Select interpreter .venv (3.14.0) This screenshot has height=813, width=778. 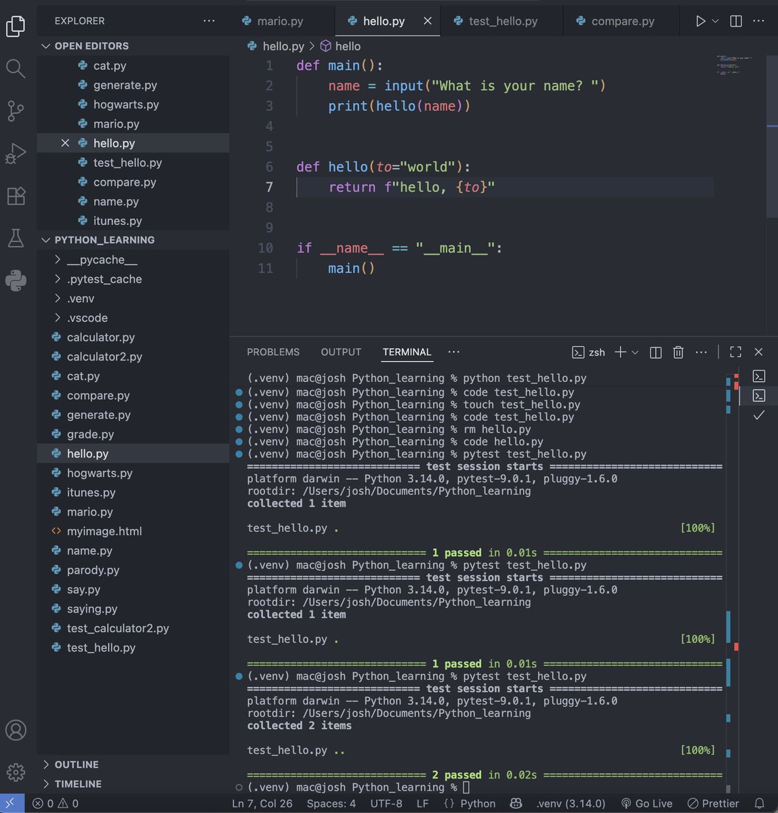pyautogui.click(x=571, y=804)
